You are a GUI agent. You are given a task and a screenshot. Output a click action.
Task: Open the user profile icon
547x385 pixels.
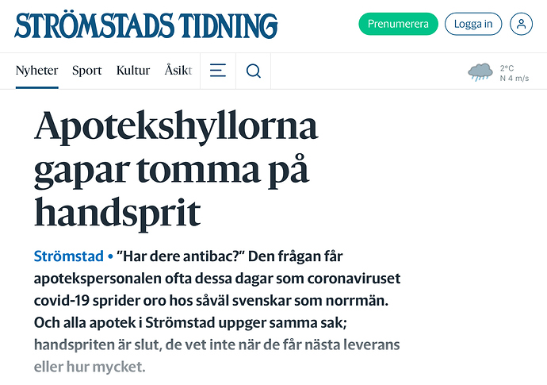click(521, 24)
